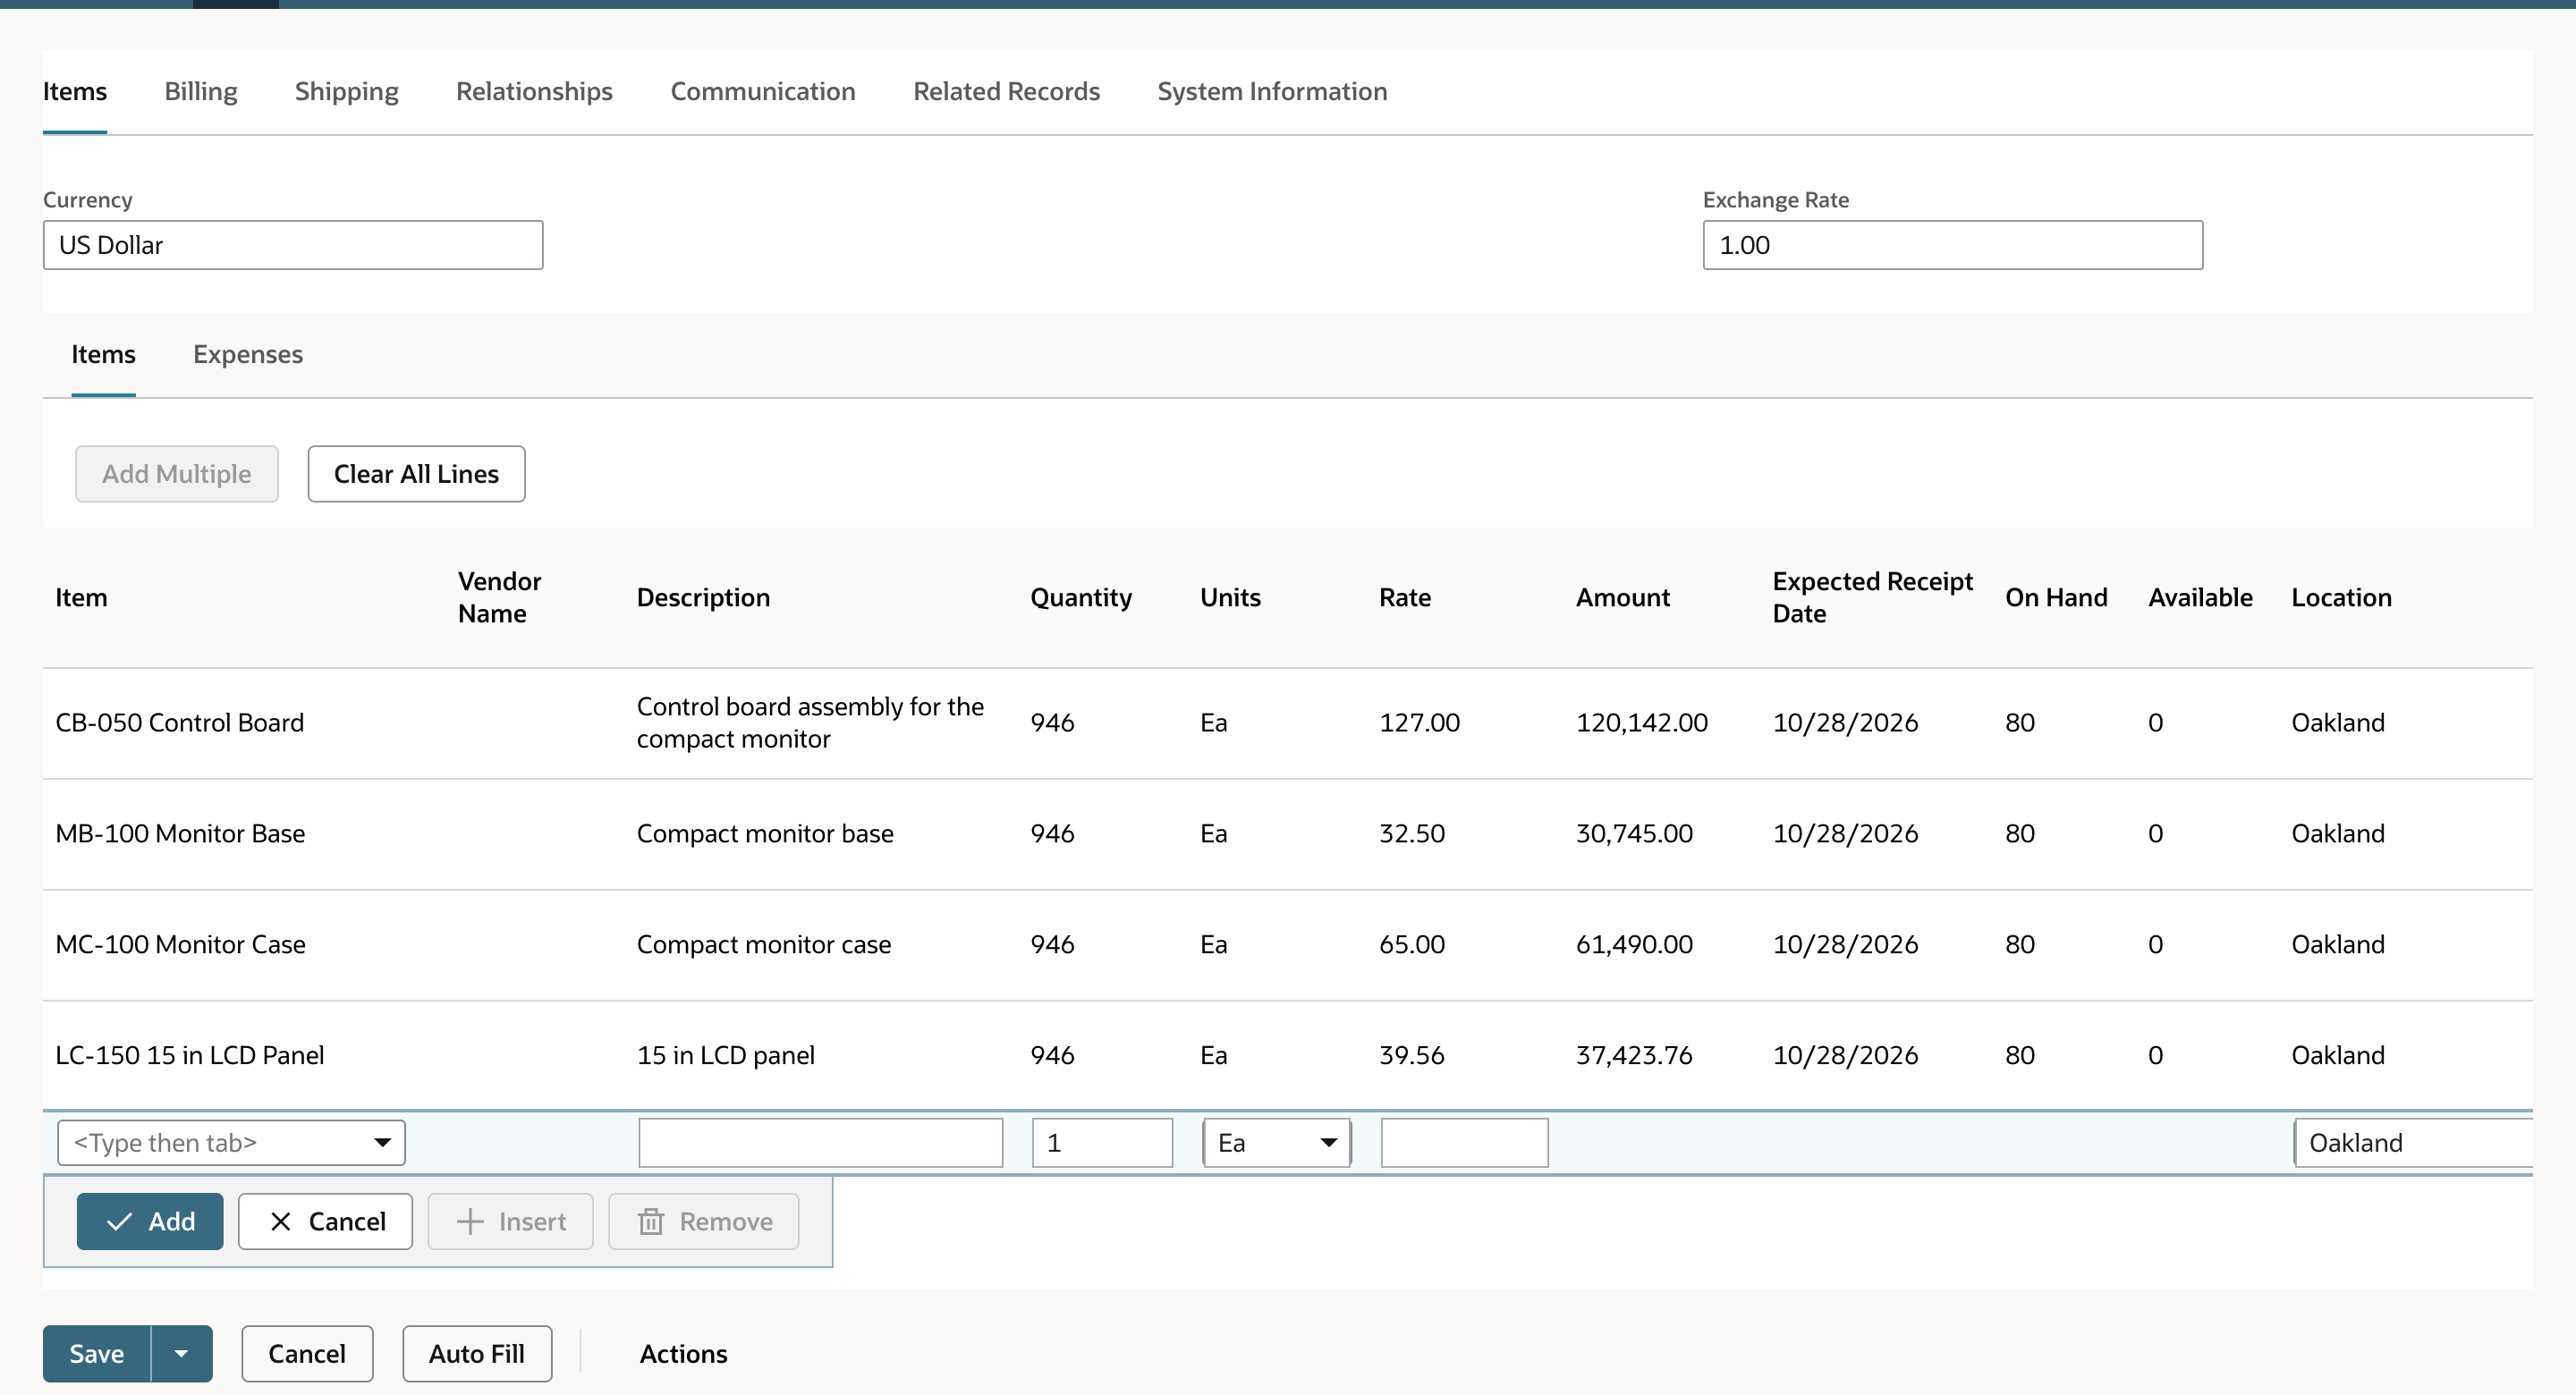Click the Add line button with checkmark

click(x=150, y=1221)
